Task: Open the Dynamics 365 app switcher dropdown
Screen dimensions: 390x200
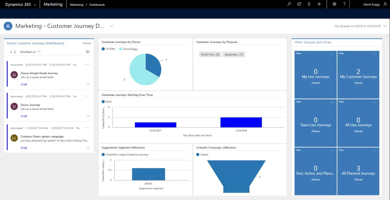Action: (35, 5)
